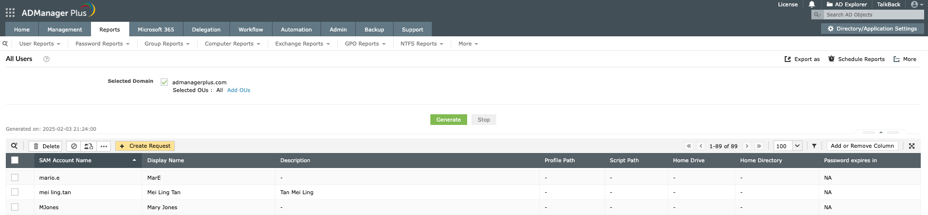This screenshot has height=215, width=928.
Task: Click Export as
Action: (x=802, y=59)
